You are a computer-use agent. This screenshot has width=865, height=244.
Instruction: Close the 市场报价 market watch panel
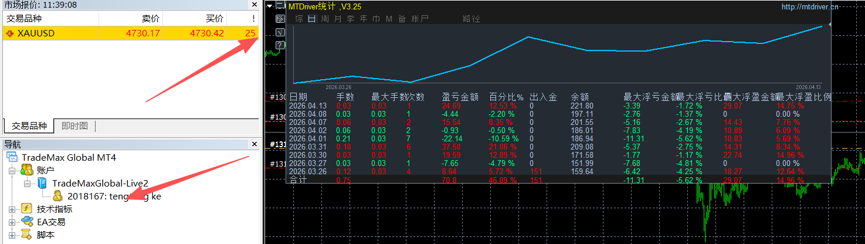click(x=254, y=5)
